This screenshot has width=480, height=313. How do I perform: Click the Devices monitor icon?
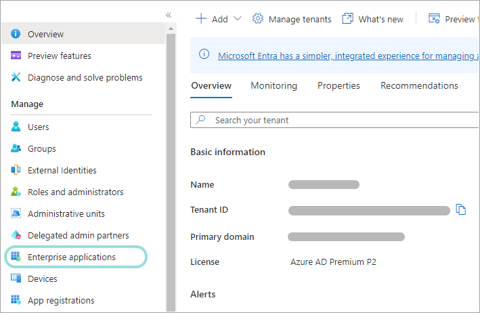pos(16,278)
